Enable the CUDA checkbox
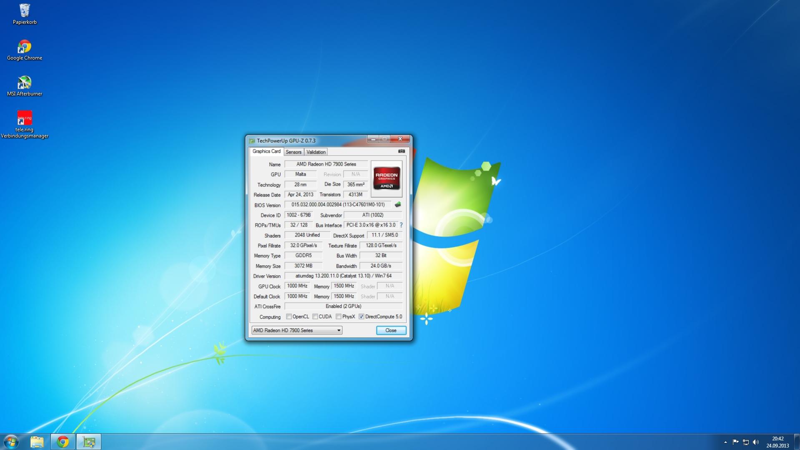Screen dimensions: 800x450 (x=315, y=317)
